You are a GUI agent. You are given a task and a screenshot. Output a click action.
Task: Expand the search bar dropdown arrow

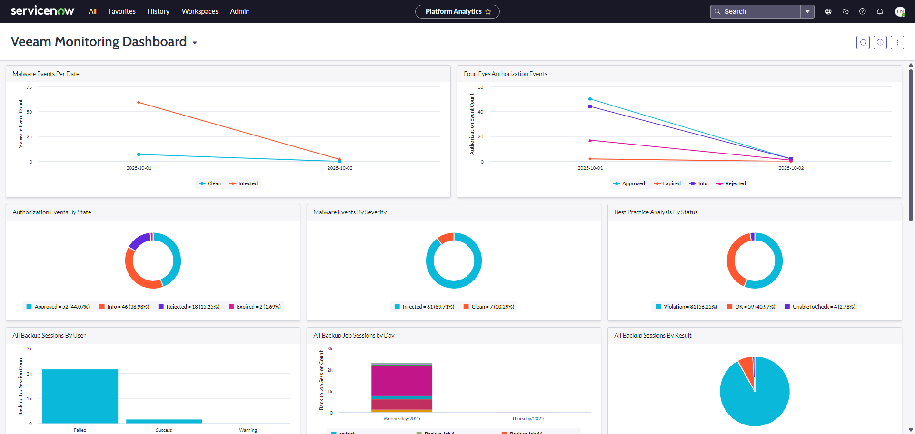(x=808, y=11)
